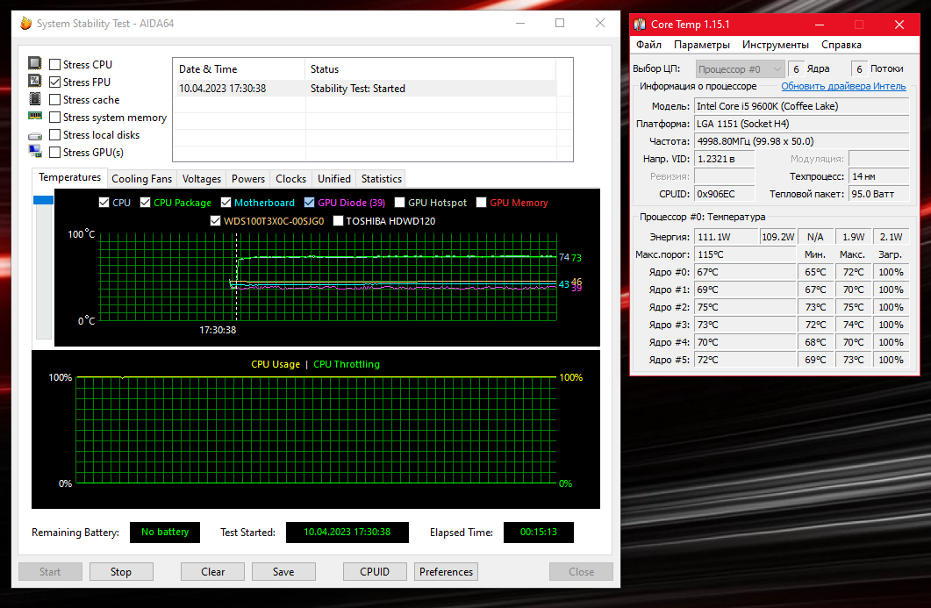The image size is (931, 608).
Task: Click the disk drive icon beside Stress local disks
Action: click(x=35, y=136)
